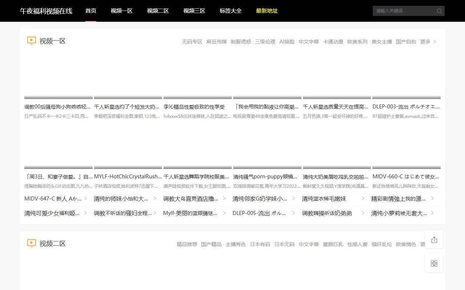Switch to 视频二区 in the top navigation
Image resolution: width=465 pixels, height=290 pixels.
(x=158, y=11)
